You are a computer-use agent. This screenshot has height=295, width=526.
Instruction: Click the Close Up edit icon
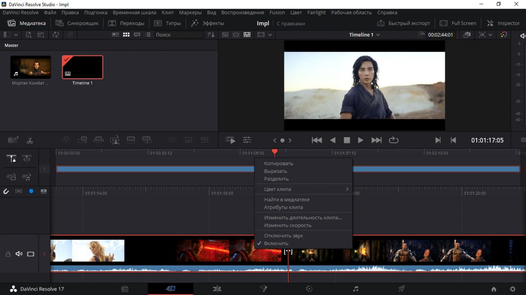click(x=115, y=140)
